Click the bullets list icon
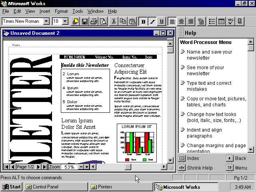Viewport: 256px width, 192px height. coord(212,21)
